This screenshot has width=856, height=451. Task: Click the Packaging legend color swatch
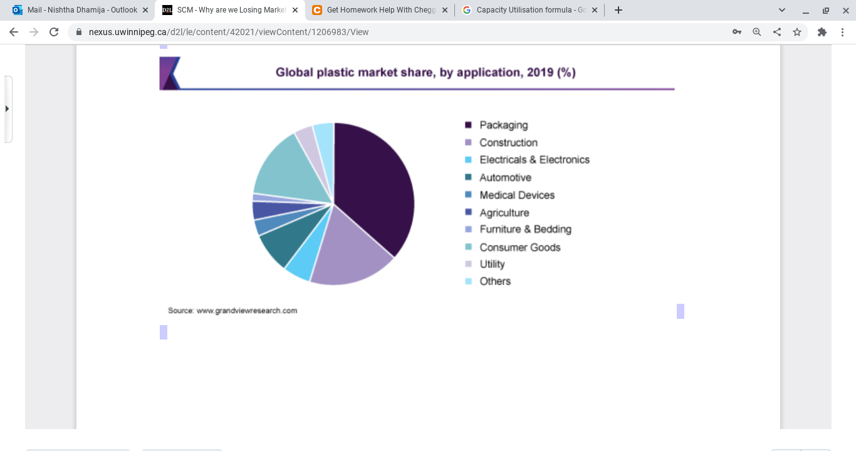tap(468, 125)
